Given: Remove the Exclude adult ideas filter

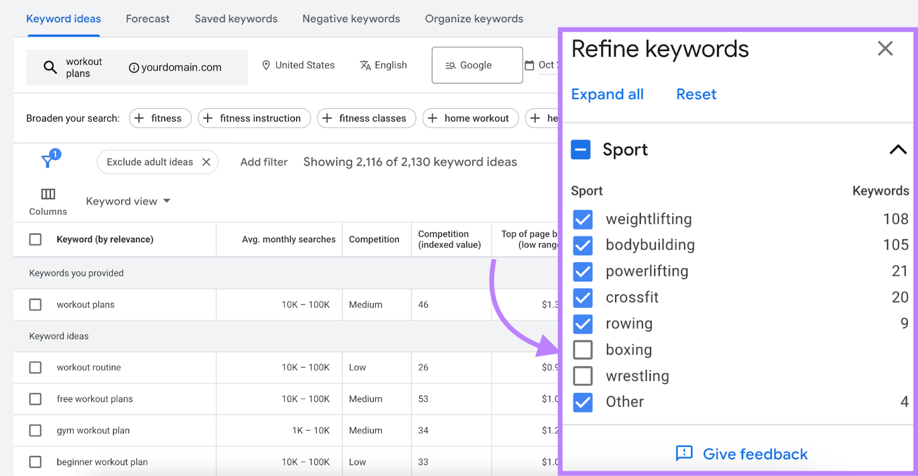Looking at the screenshot, I should coord(206,162).
